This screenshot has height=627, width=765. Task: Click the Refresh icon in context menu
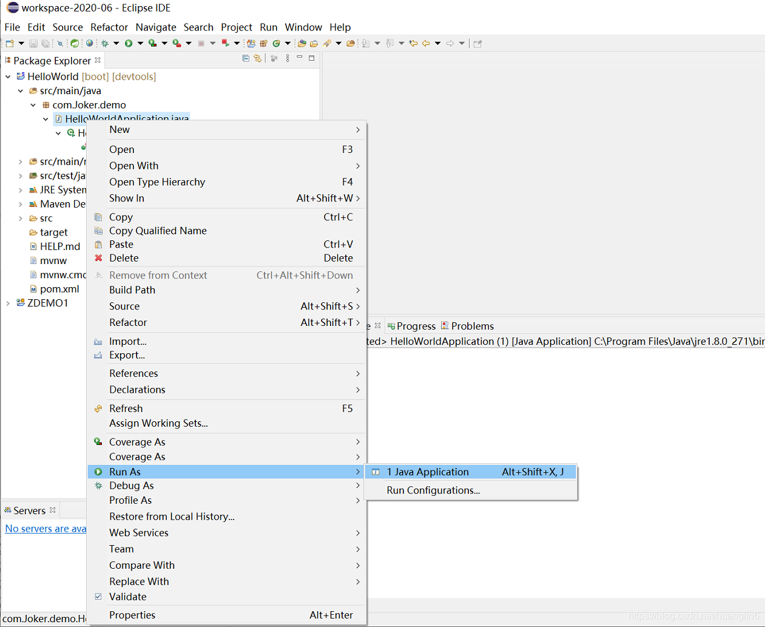point(98,408)
